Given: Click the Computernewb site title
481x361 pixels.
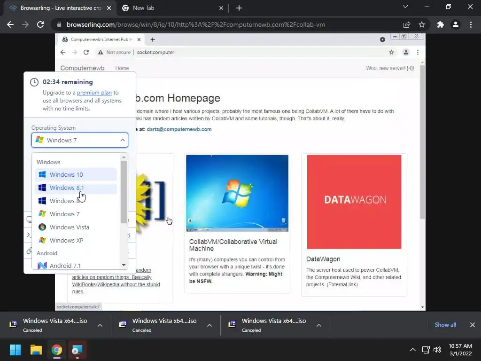Looking at the screenshot, I should point(82,68).
